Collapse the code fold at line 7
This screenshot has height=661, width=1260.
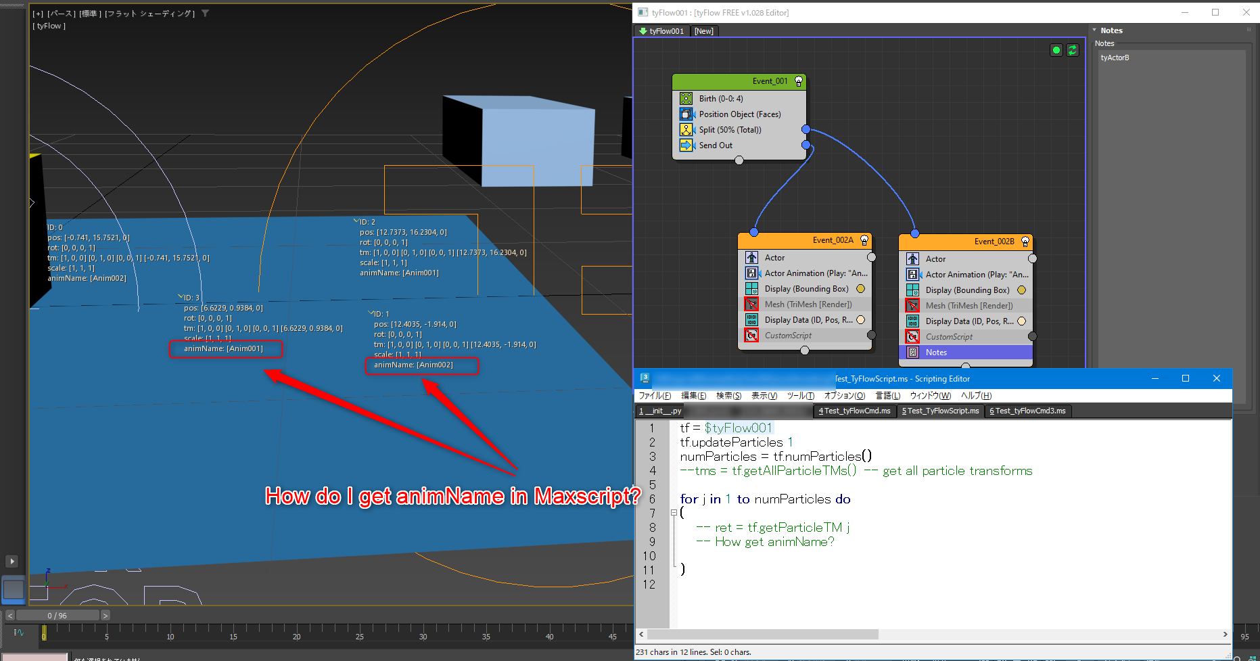tap(674, 513)
